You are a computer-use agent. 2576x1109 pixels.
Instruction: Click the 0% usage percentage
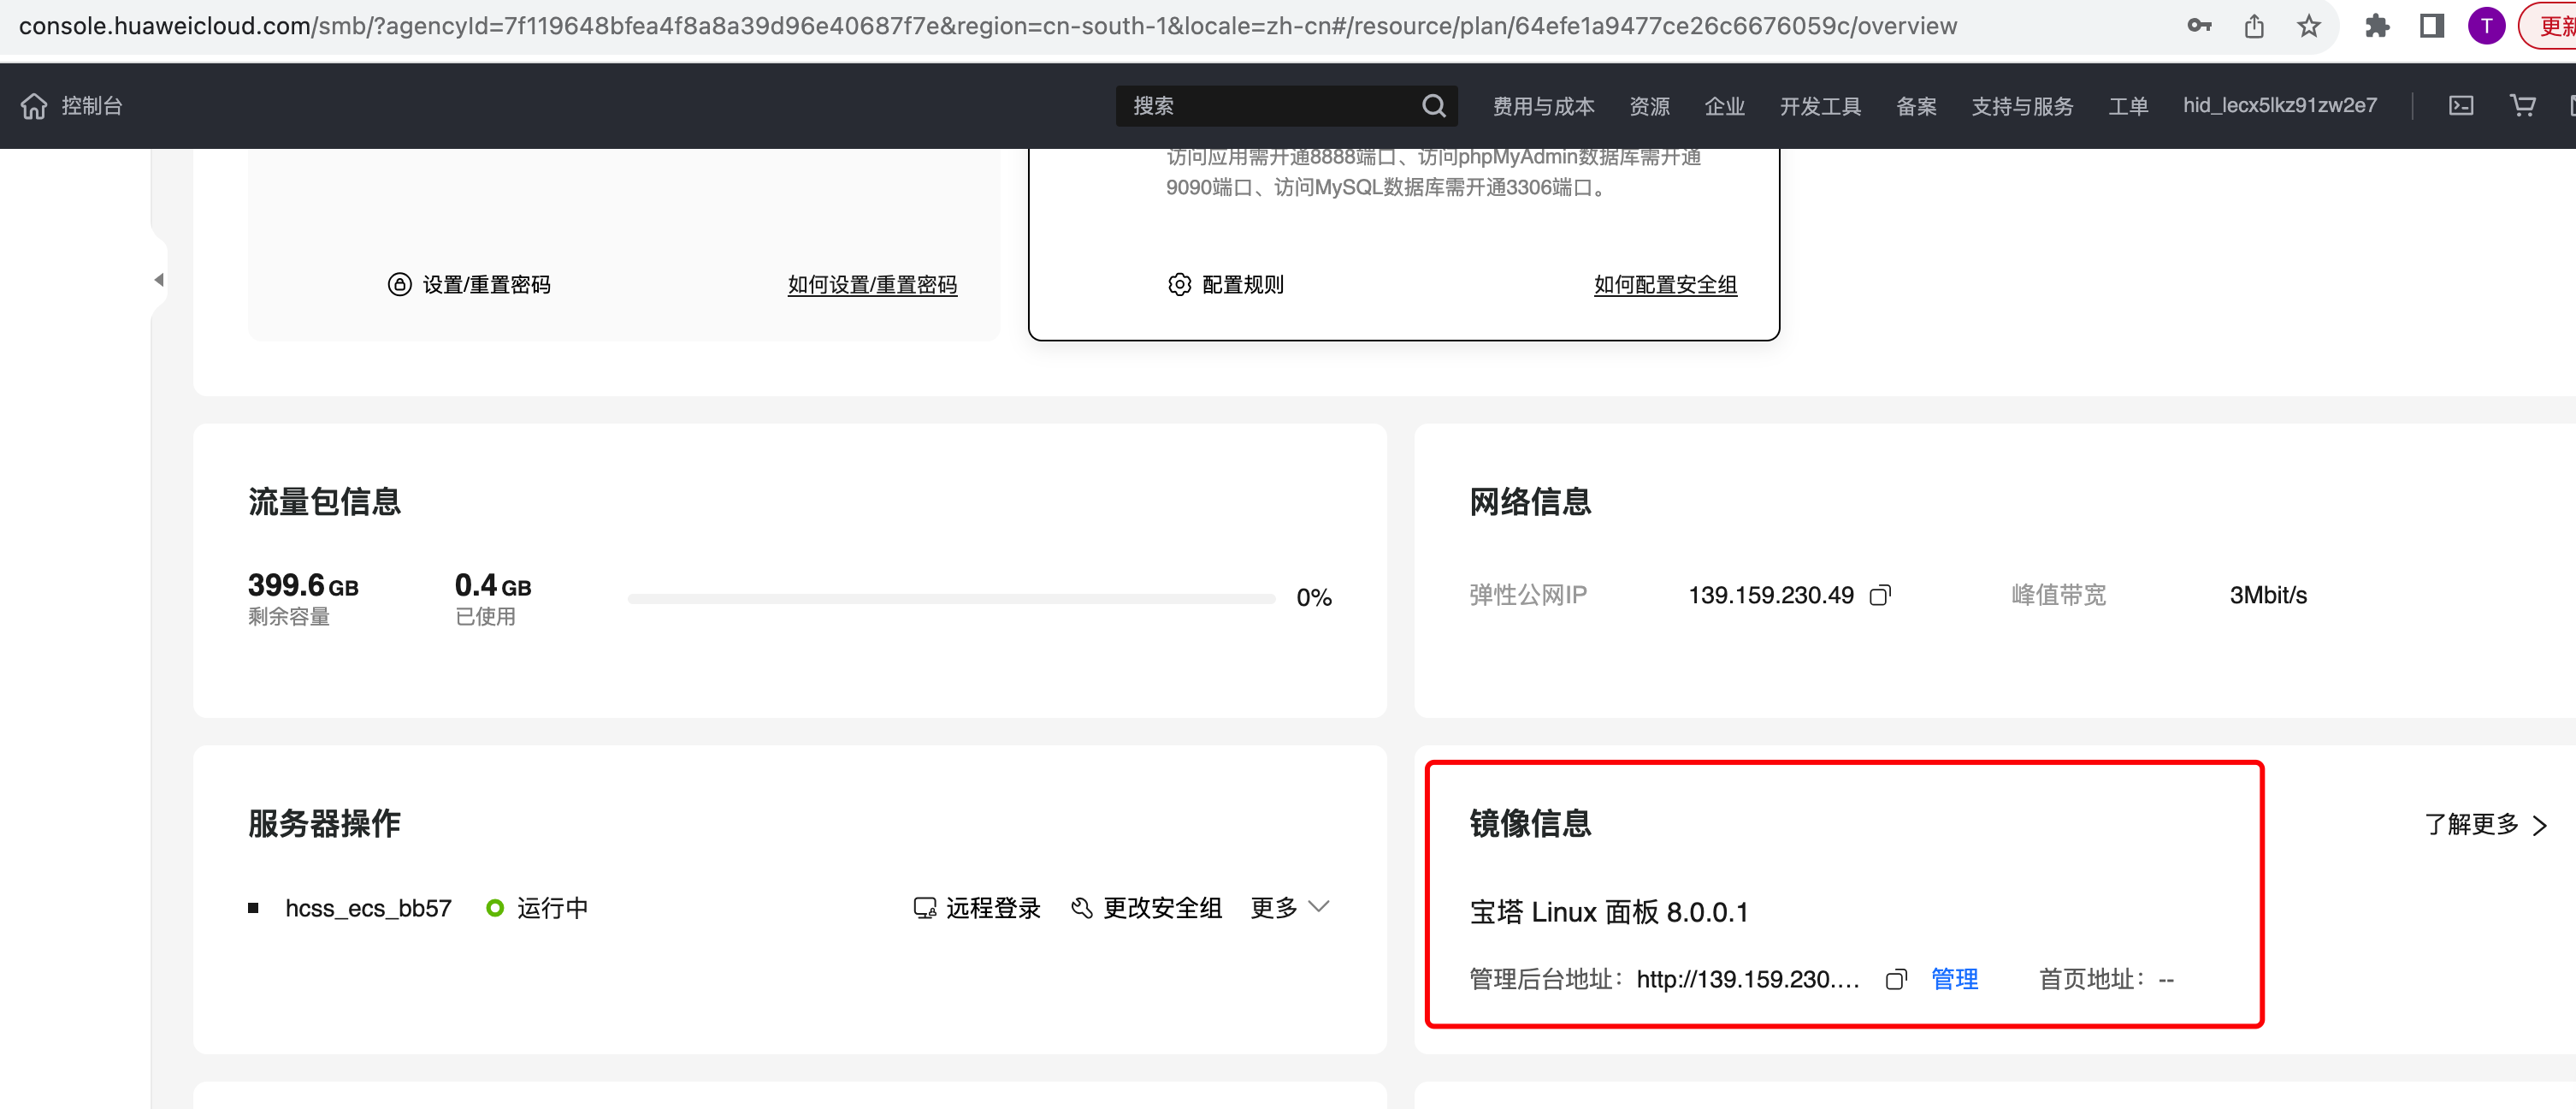coord(1314,598)
